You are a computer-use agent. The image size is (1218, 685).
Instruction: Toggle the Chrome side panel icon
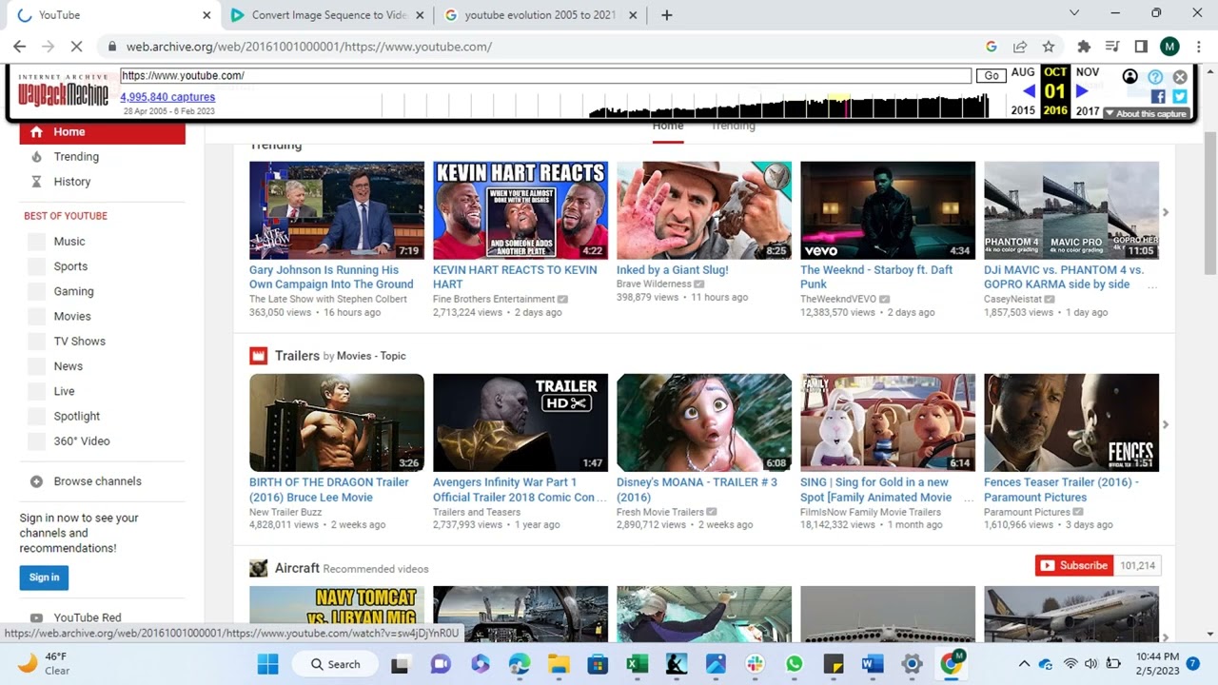(1141, 47)
